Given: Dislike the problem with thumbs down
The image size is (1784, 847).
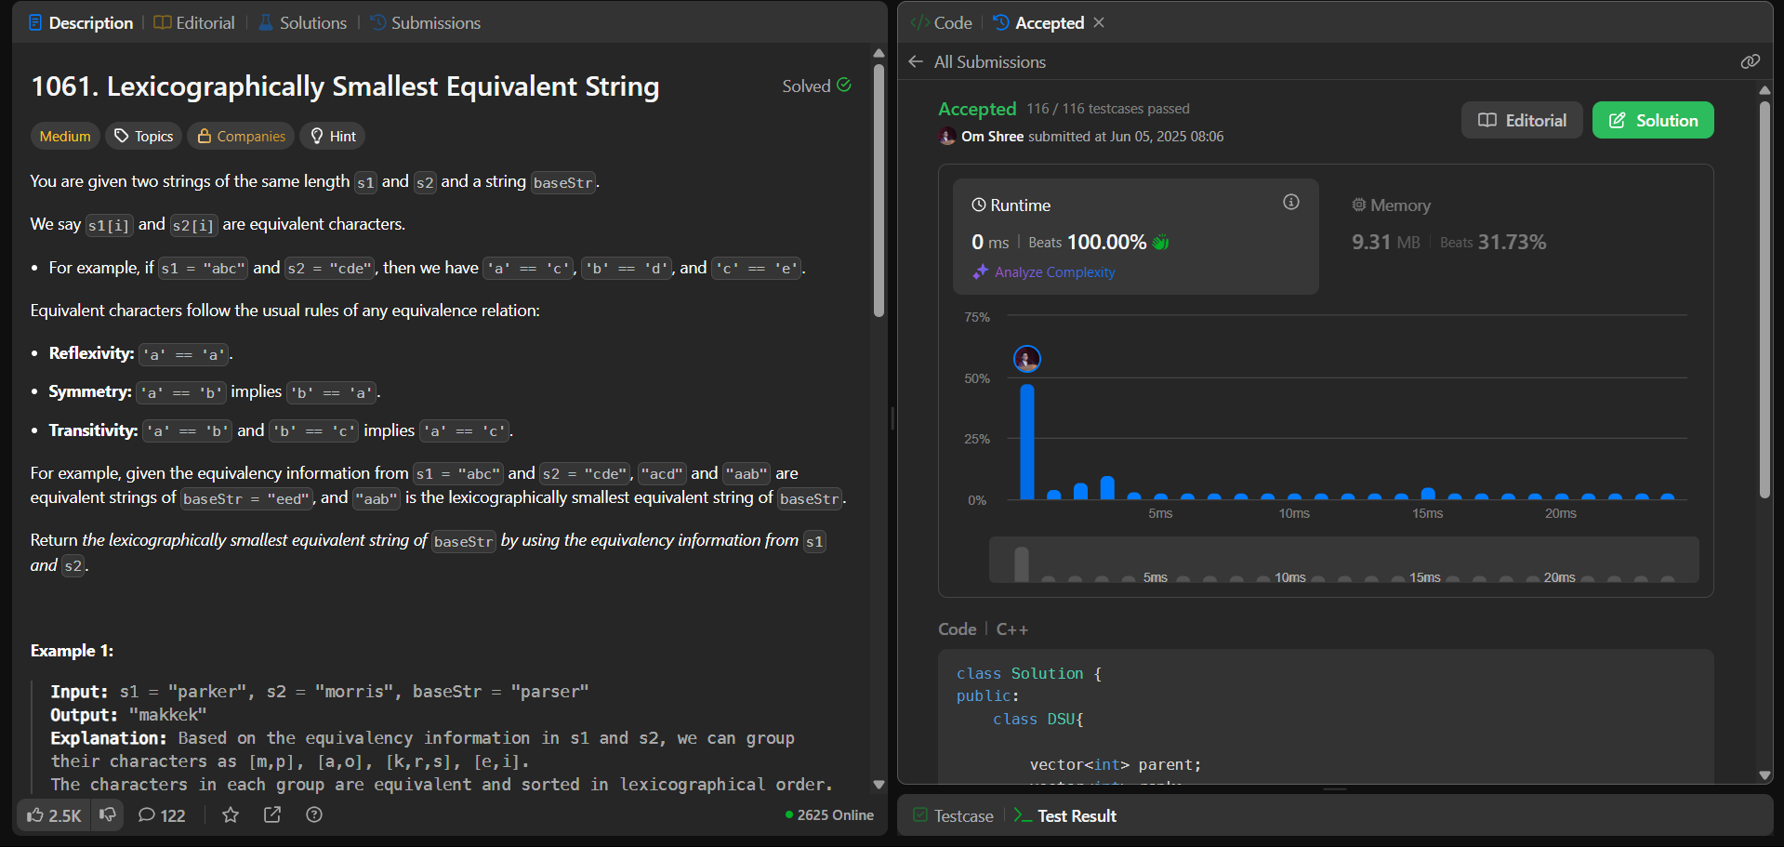Looking at the screenshot, I should [108, 815].
